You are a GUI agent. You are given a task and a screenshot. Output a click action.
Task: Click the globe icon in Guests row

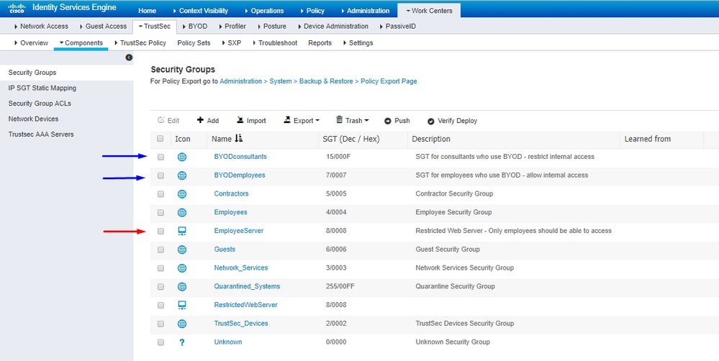coord(182,250)
